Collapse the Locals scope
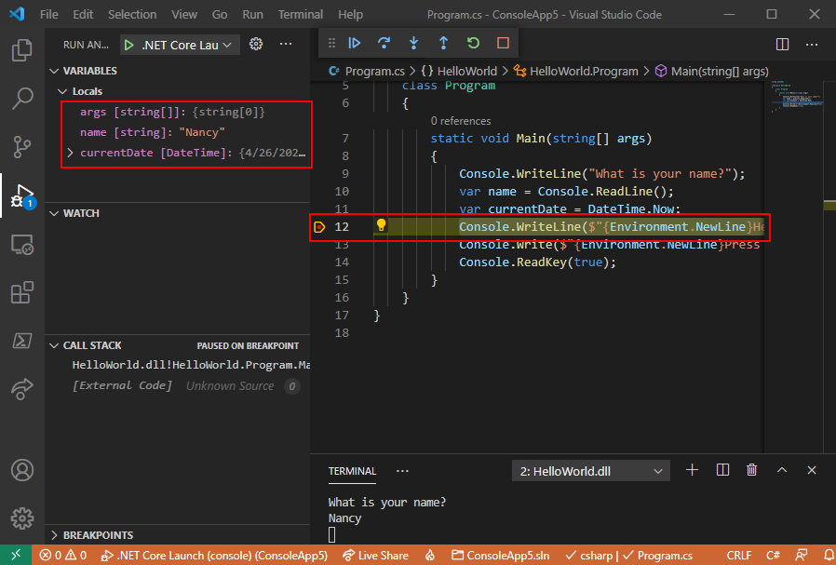The width and height of the screenshot is (836, 565). (63, 91)
